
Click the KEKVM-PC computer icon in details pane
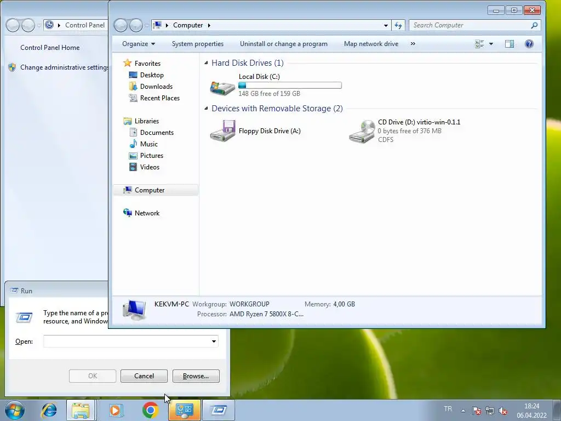tap(134, 310)
